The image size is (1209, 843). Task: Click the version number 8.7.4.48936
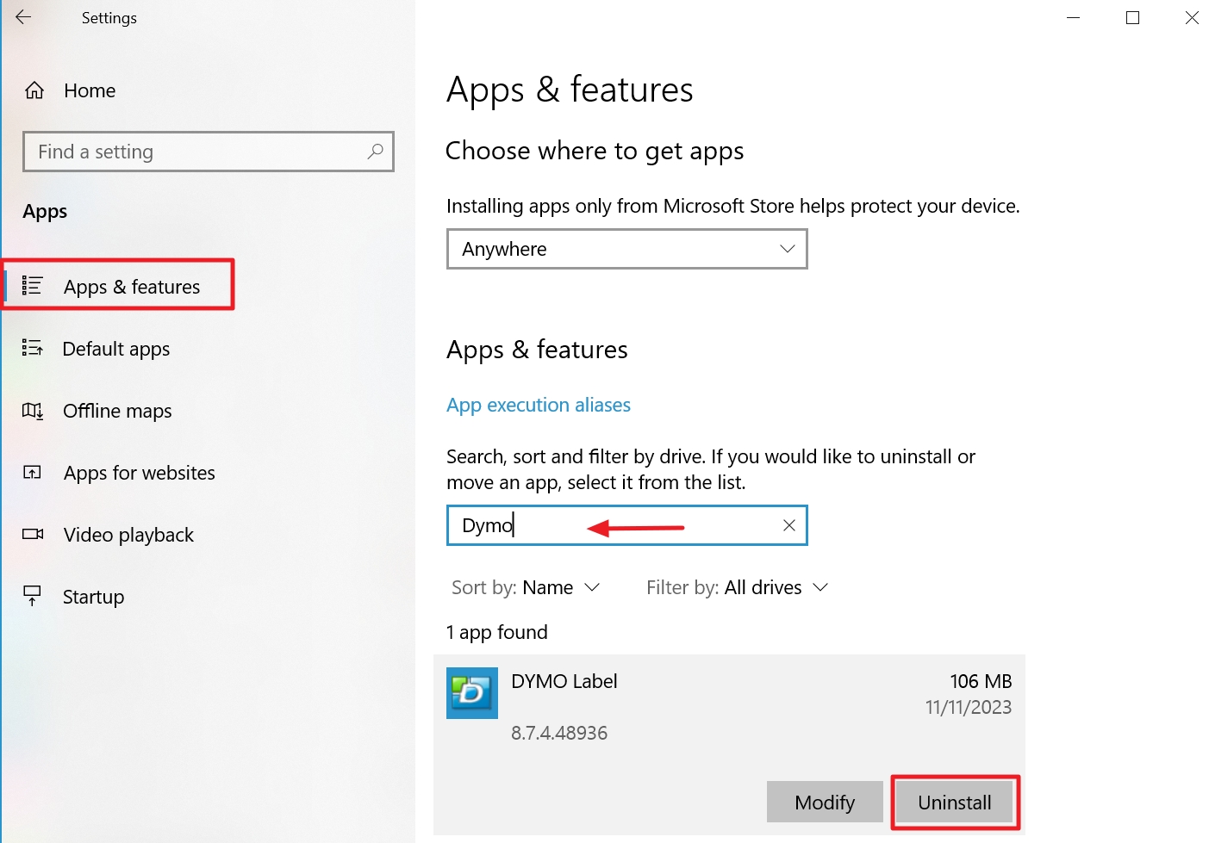pos(559,733)
